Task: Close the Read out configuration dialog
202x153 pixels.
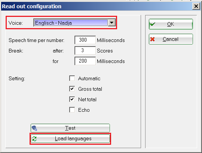Action: pos(196,6)
